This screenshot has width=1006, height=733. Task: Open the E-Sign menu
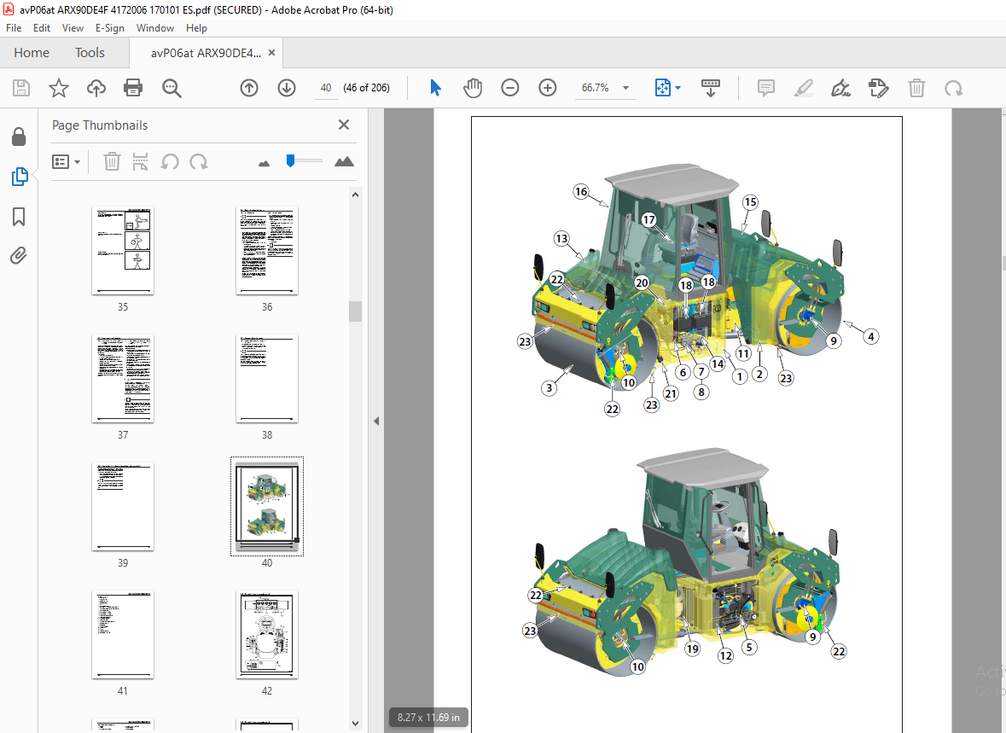tap(110, 28)
